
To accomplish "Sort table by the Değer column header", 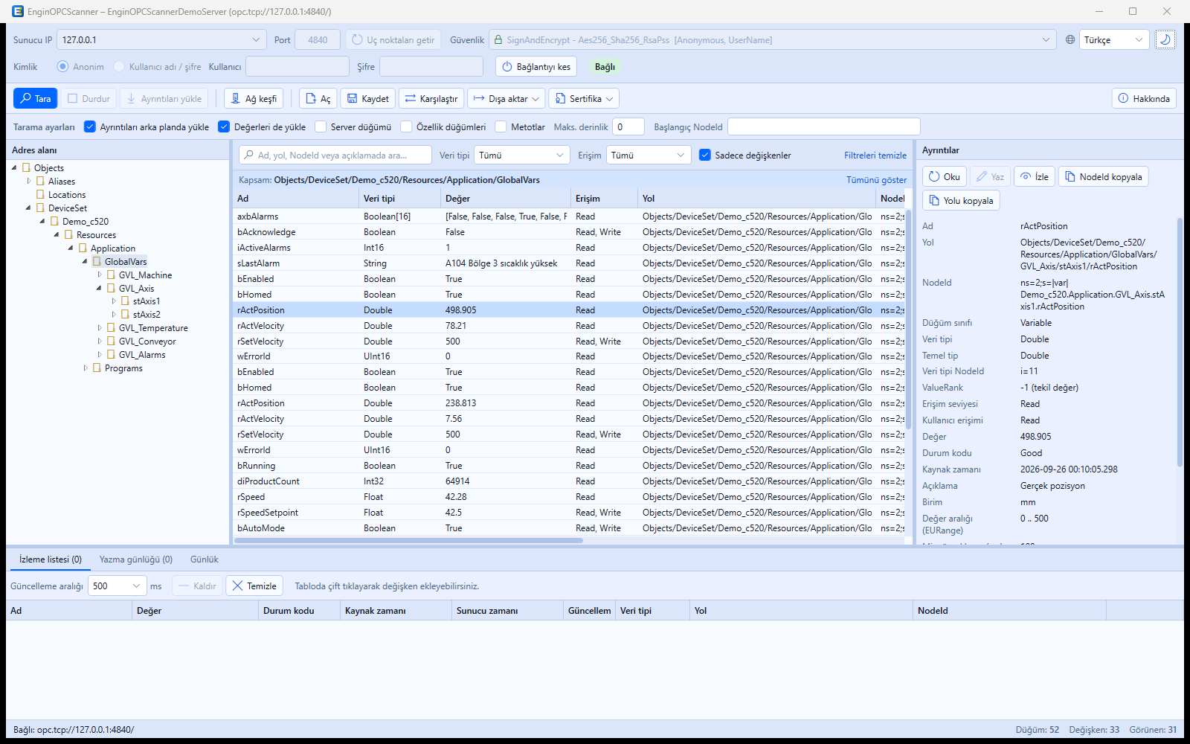I will (506, 199).
